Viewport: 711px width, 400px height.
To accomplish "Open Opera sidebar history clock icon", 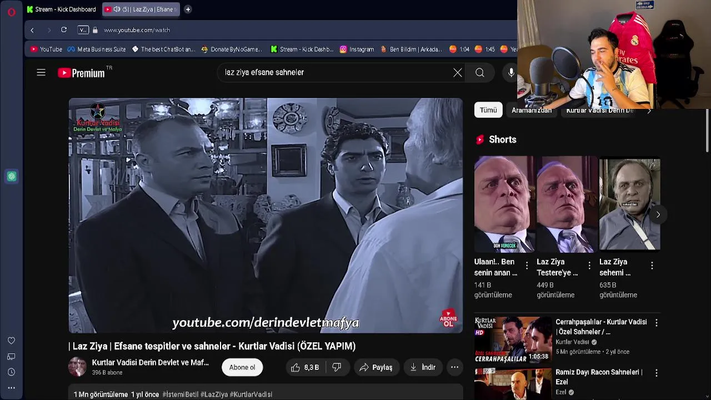I will pyautogui.click(x=11, y=372).
